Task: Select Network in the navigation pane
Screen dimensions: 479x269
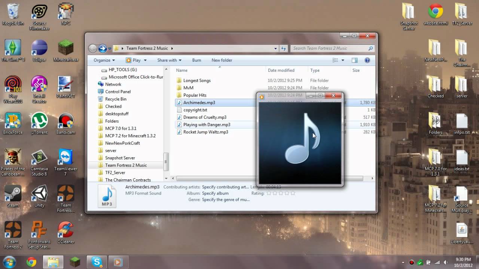Action: 113,84
